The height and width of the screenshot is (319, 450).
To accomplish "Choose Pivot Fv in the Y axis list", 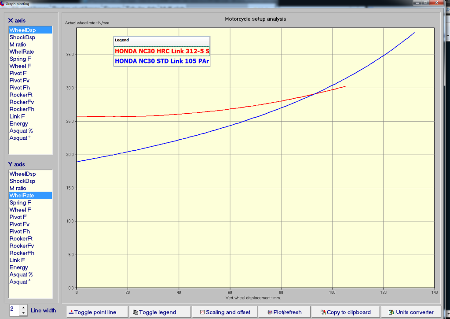I will pos(30,224).
